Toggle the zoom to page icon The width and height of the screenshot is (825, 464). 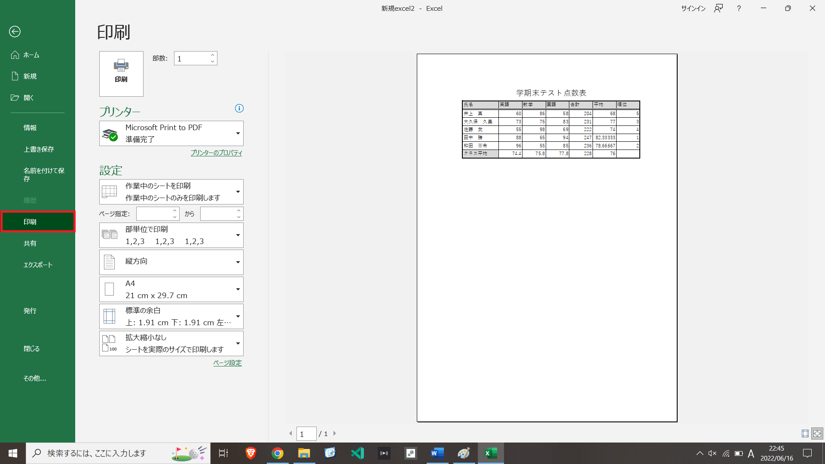(x=817, y=433)
